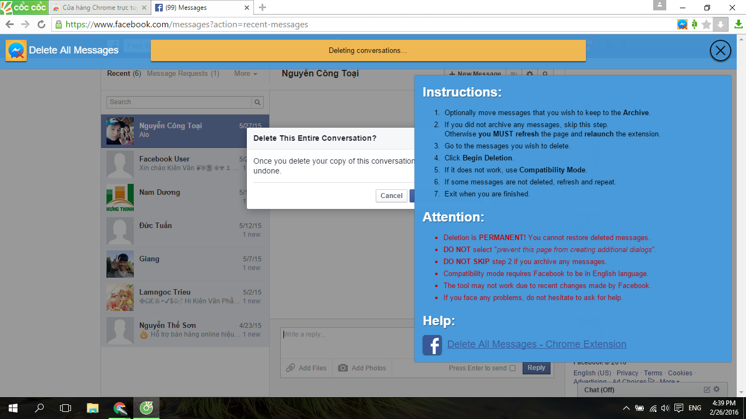The height and width of the screenshot is (419, 746).
Task: Click the Delete All Messages extension icon in the address bar
Action: tap(682, 25)
